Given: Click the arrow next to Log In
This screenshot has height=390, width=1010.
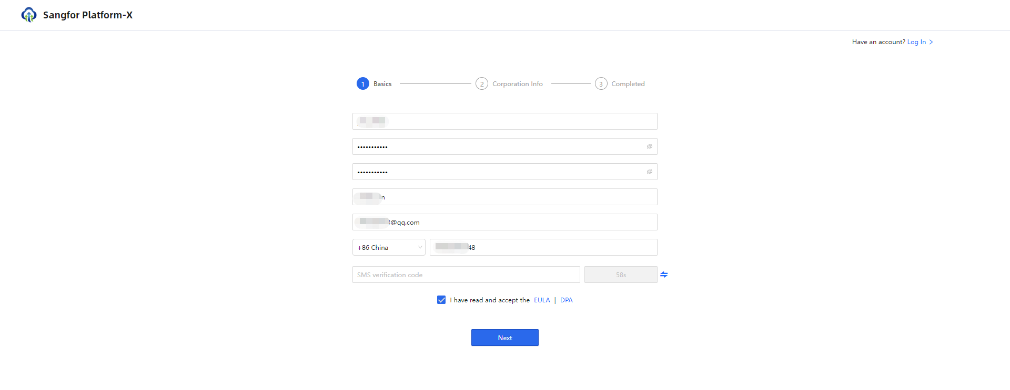Looking at the screenshot, I should [931, 42].
